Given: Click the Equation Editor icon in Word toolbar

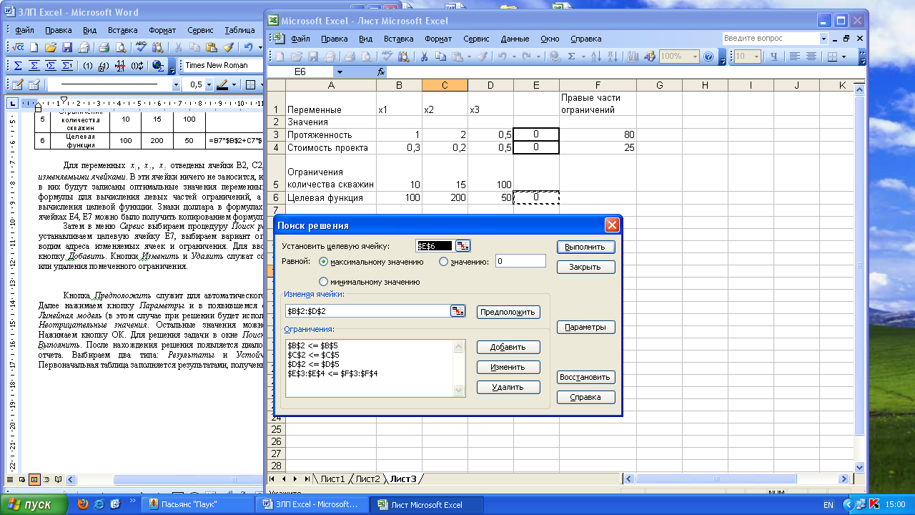Looking at the screenshot, I should [x=18, y=47].
